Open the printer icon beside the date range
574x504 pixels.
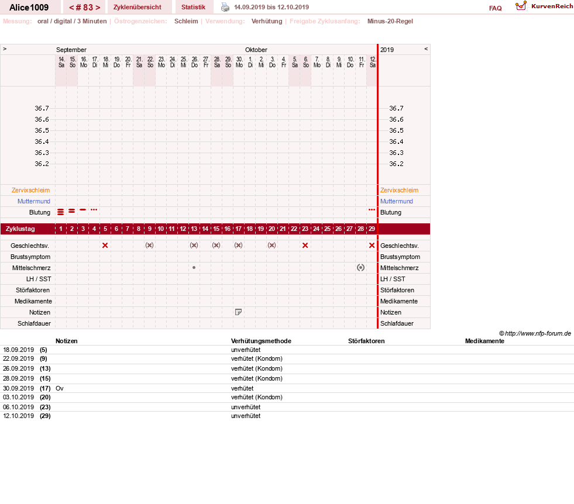click(225, 7)
